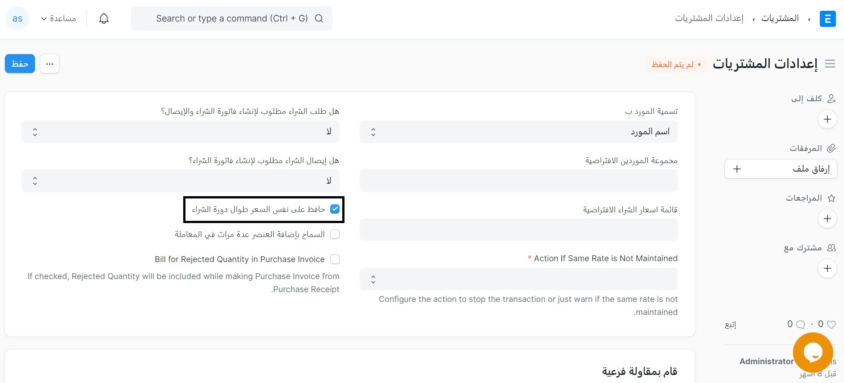
Task: Open هل إيصال الشراء مطلوب dropdown
Action: click(x=181, y=181)
